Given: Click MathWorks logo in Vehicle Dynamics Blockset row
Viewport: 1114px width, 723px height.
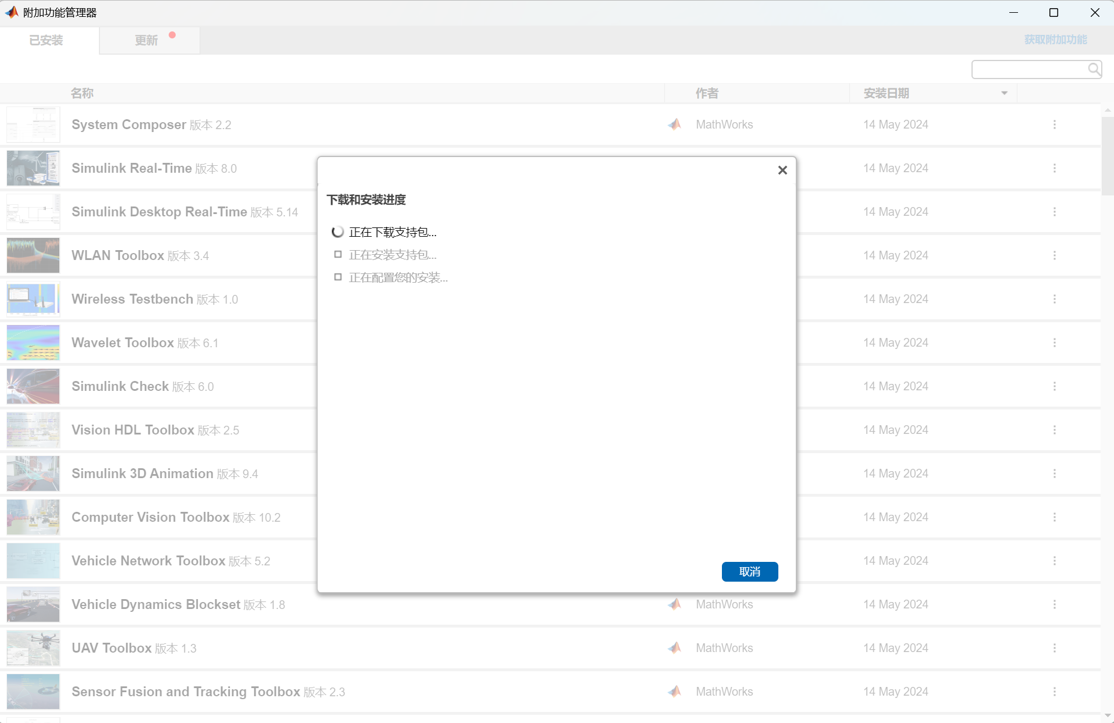Looking at the screenshot, I should [674, 604].
